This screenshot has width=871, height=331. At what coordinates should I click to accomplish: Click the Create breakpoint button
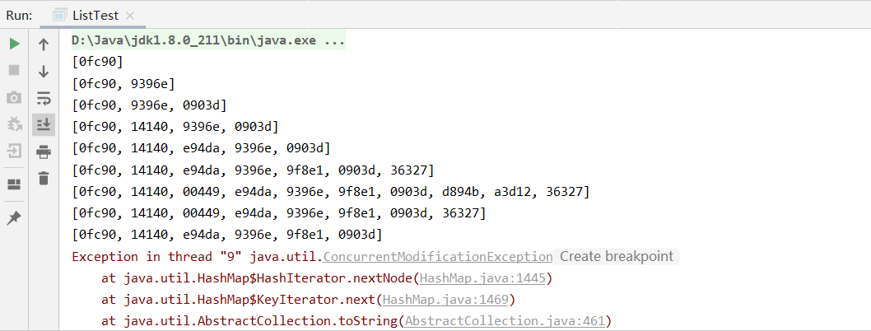click(616, 257)
